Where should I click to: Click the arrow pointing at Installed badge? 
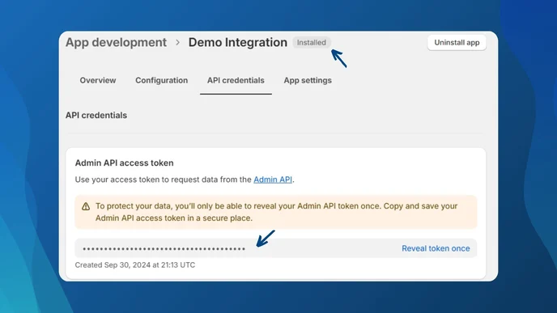(339, 58)
